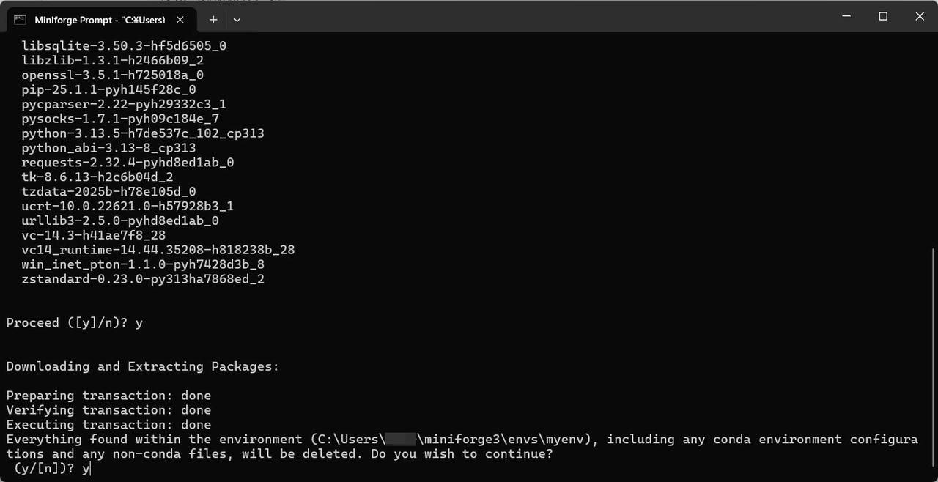Click the scrollbar track above the thumb

933,139
